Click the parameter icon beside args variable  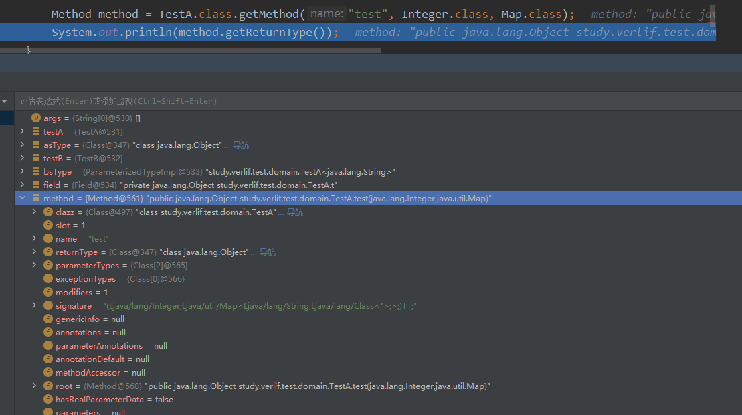click(x=36, y=118)
